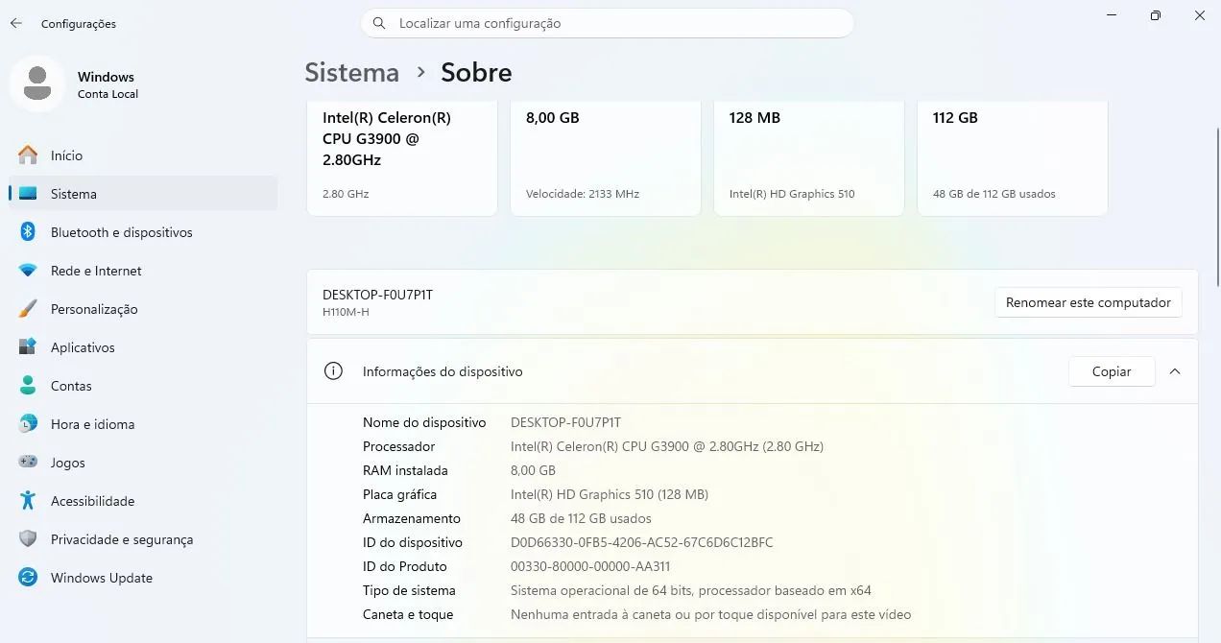Select Aplicativos in the sidebar
Screen dimensions: 1221x643
(143, 347)
